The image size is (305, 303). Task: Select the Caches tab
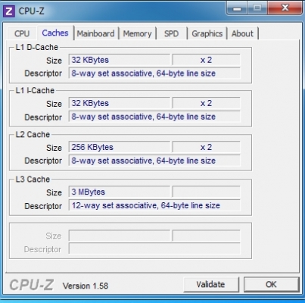(55, 33)
